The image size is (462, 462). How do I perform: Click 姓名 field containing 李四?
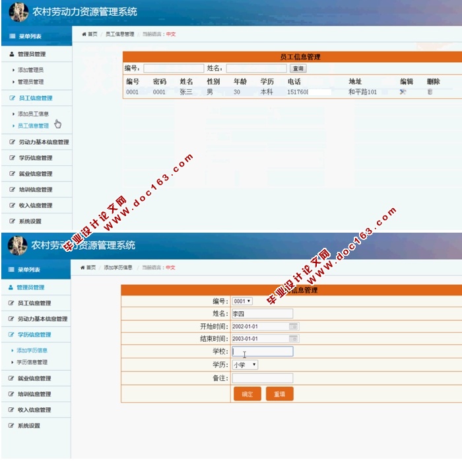(263, 313)
